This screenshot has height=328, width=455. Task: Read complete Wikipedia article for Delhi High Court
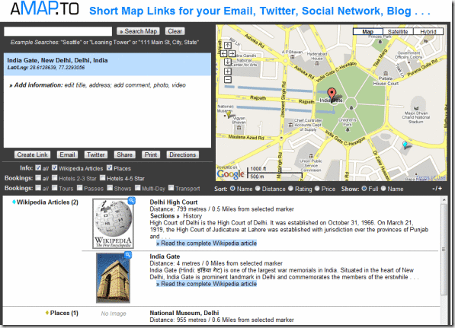coord(207,243)
